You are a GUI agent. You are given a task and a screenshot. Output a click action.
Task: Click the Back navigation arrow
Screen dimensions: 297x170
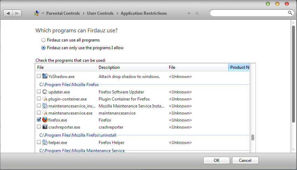pyautogui.click(x=8, y=13)
